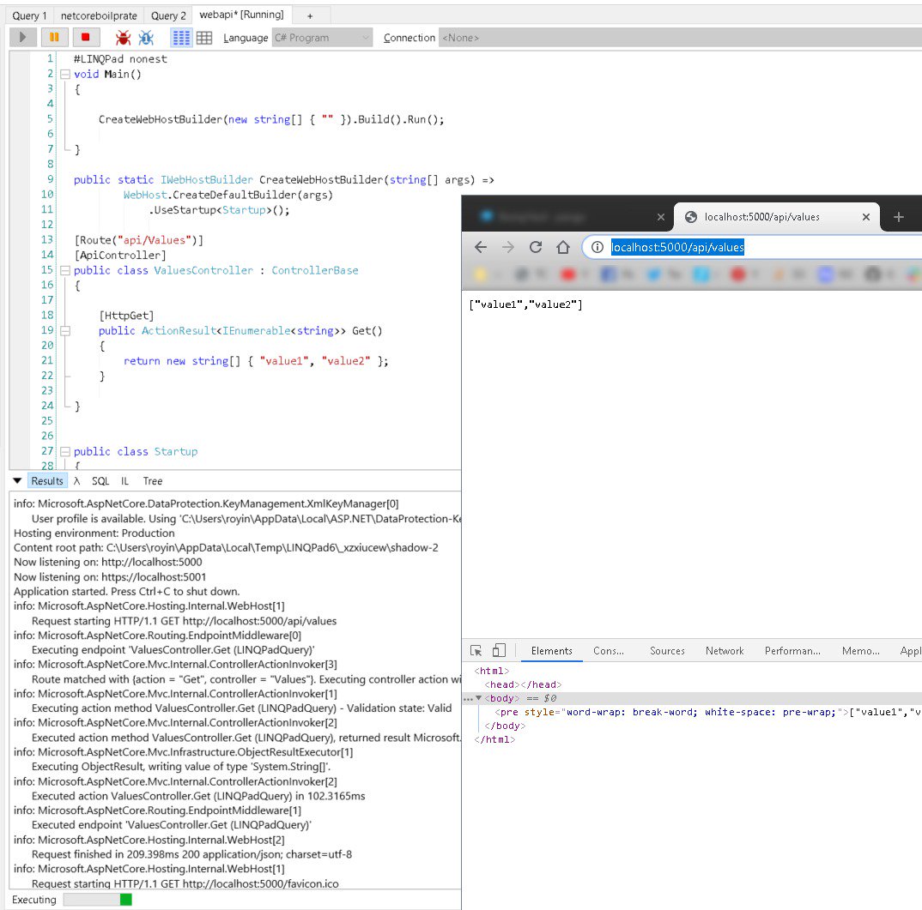Click the DevTools inspect element icon
This screenshot has height=910, width=922.
click(476, 650)
